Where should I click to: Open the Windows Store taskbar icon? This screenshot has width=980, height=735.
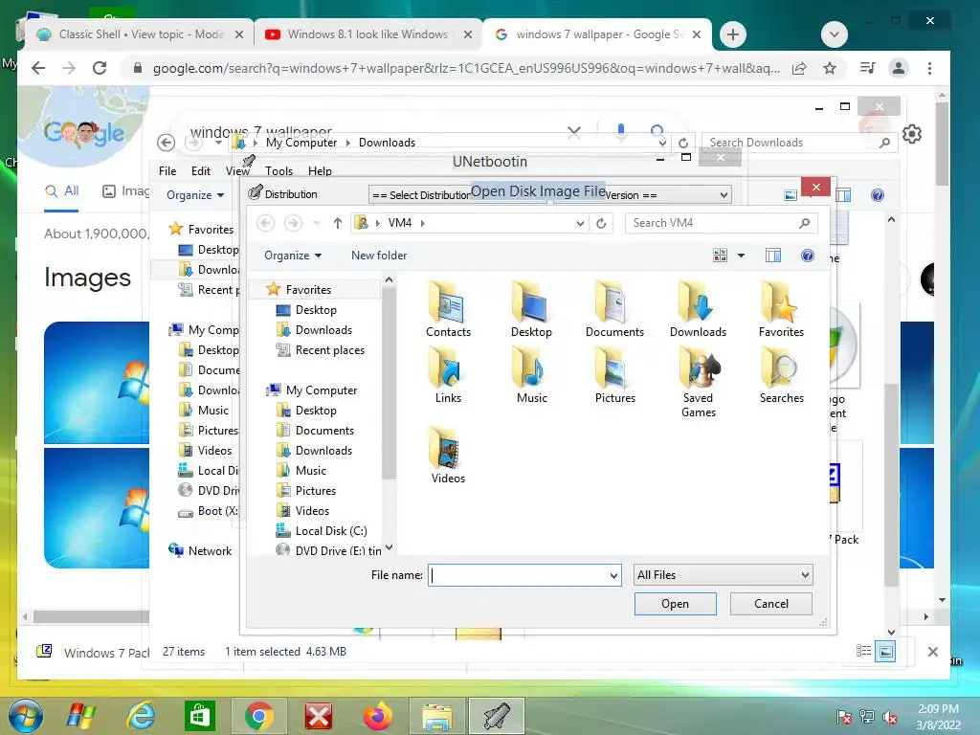199,716
